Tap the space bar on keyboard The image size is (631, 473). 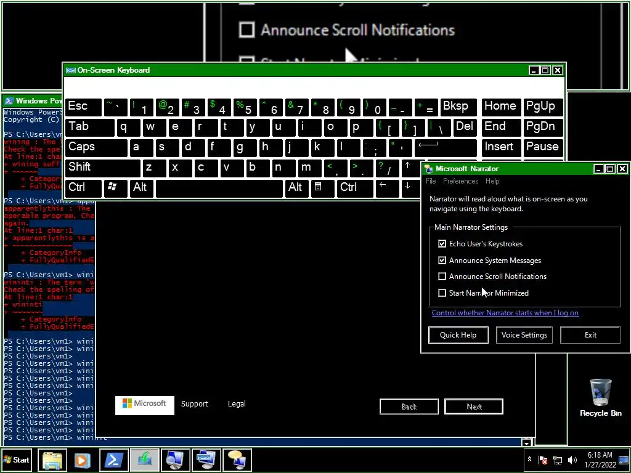[x=219, y=187]
